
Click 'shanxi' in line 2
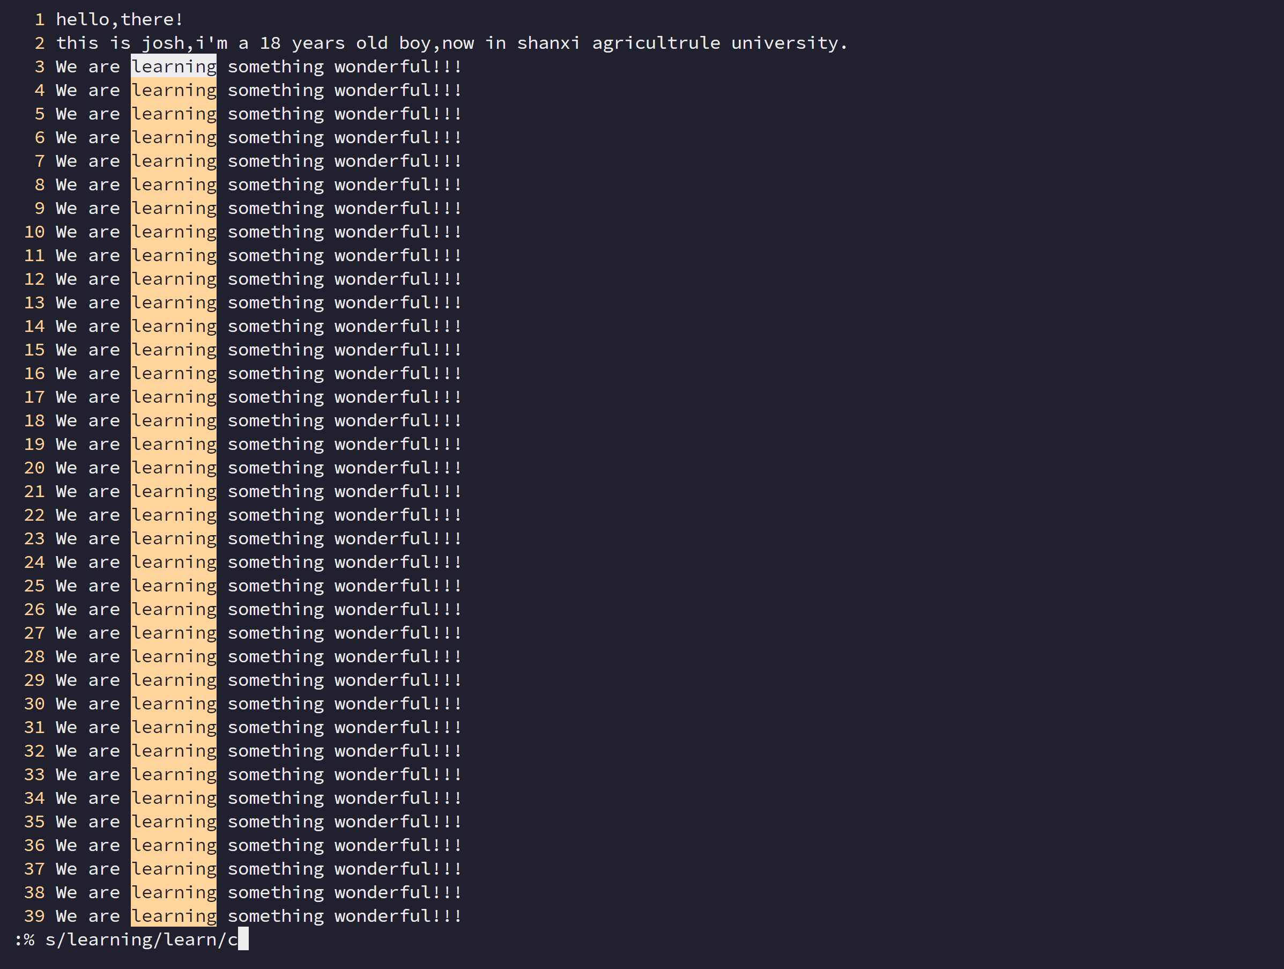pos(548,43)
